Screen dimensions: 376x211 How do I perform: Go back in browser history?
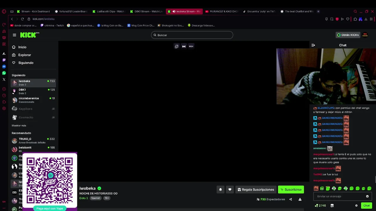click(12, 19)
